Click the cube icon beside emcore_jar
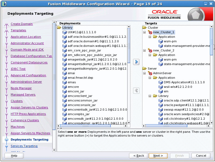The width and height of the screenshot is (215, 162). (x=65, y=91)
